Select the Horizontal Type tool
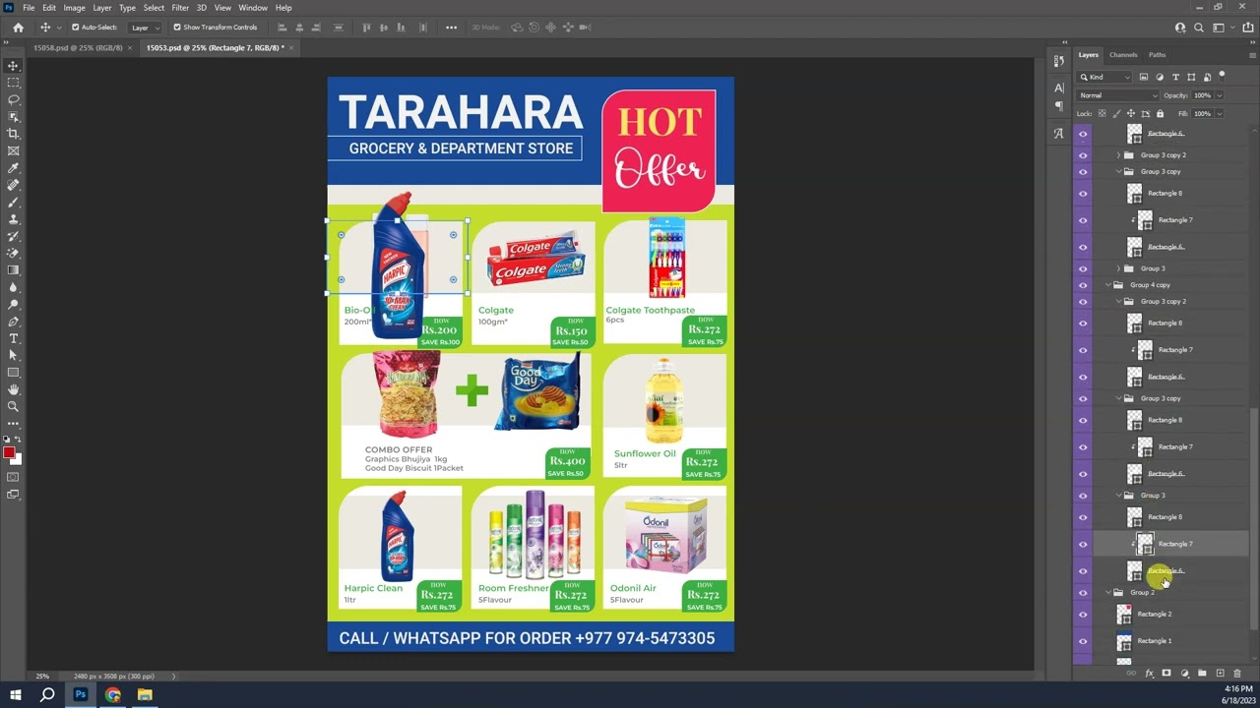Viewport: 1260px width, 708px height. point(14,338)
